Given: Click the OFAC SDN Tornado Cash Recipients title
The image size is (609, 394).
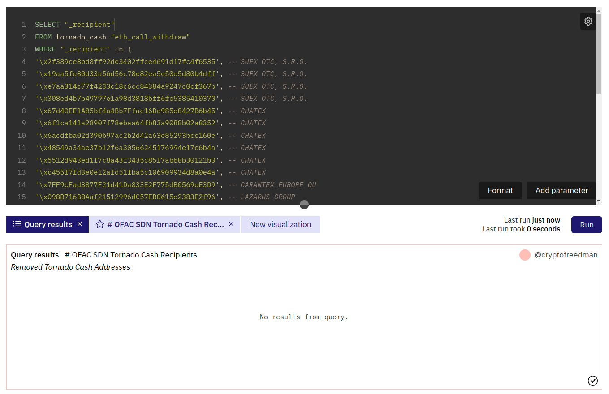Looking at the screenshot, I should tap(131, 255).
